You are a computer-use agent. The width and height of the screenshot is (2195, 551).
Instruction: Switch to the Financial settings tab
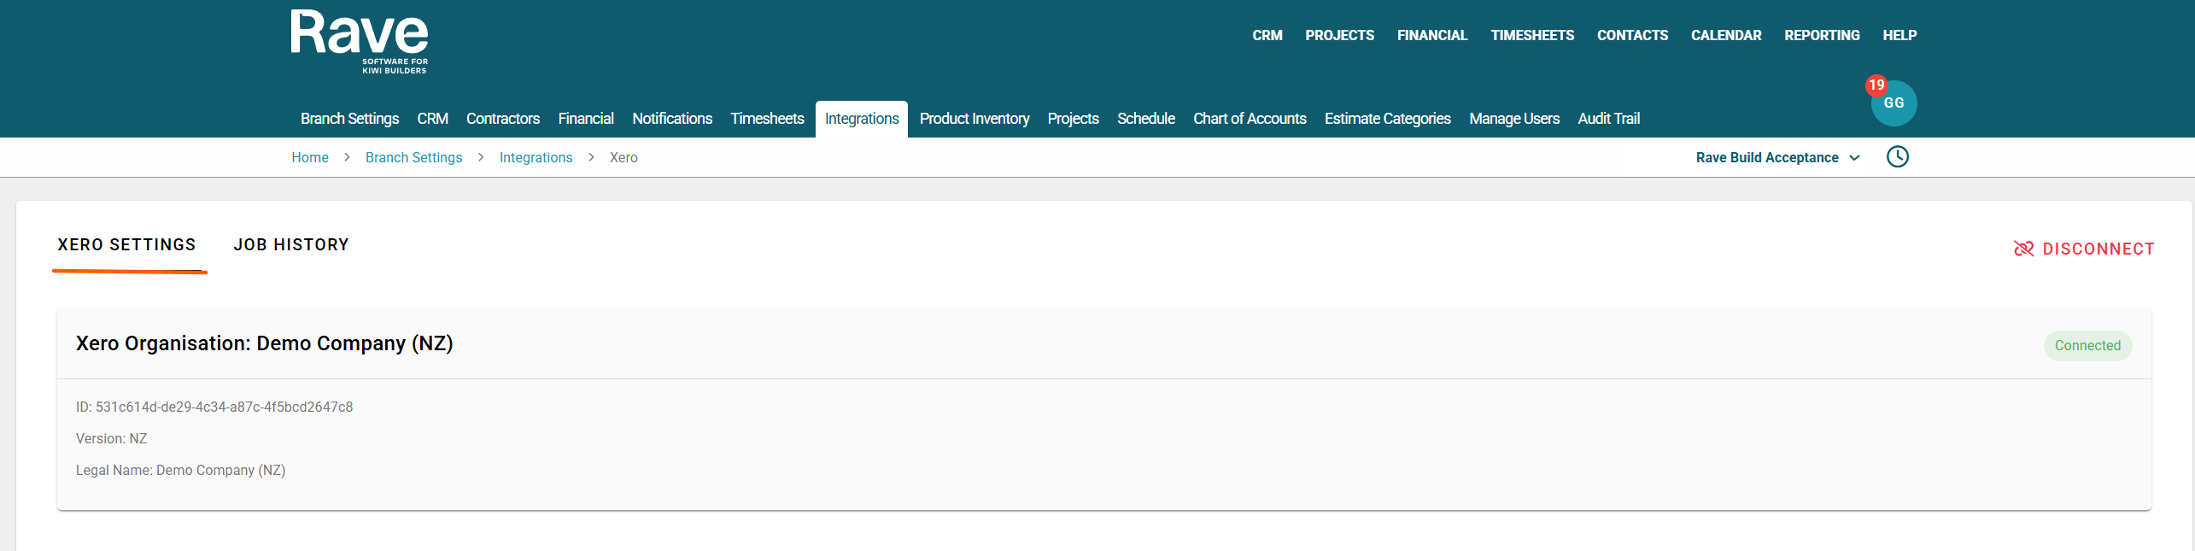[586, 119]
